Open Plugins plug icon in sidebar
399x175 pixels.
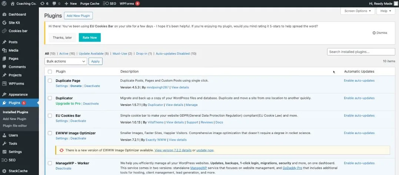4,103
